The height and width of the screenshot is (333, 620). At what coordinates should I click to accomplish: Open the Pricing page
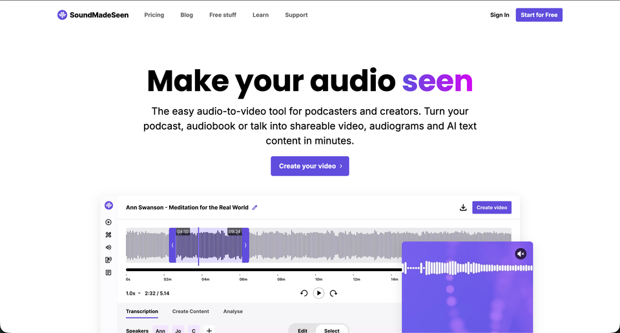154,15
